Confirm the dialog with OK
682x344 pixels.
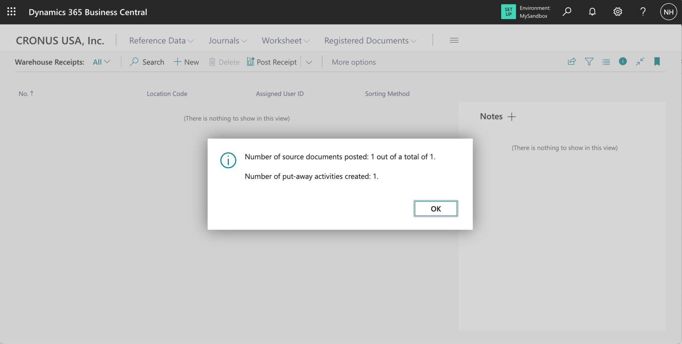tap(436, 209)
